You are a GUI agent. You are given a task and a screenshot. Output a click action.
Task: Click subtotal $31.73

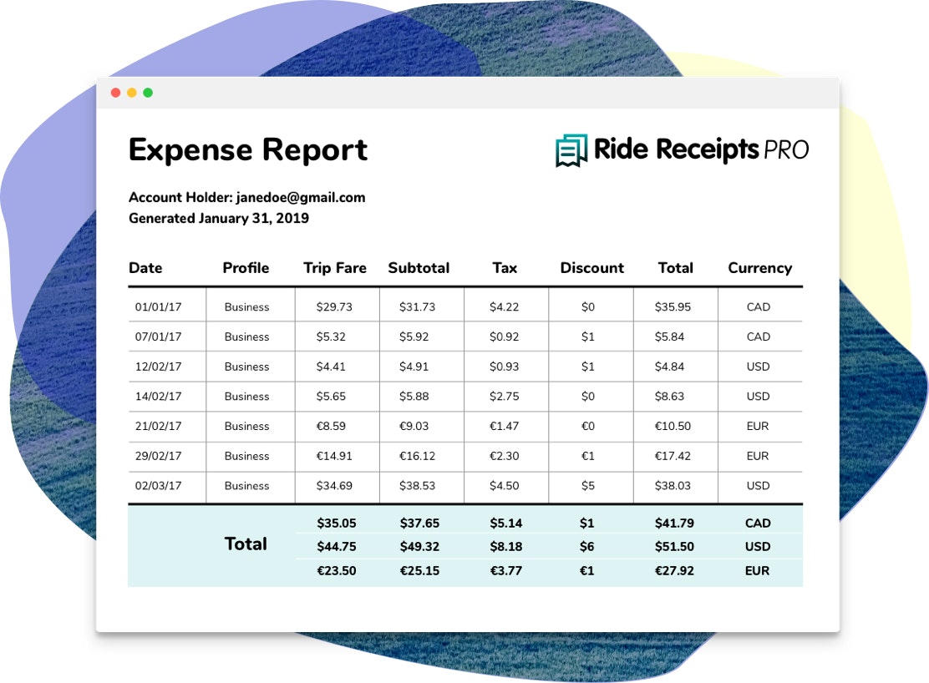pyautogui.click(x=417, y=306)
